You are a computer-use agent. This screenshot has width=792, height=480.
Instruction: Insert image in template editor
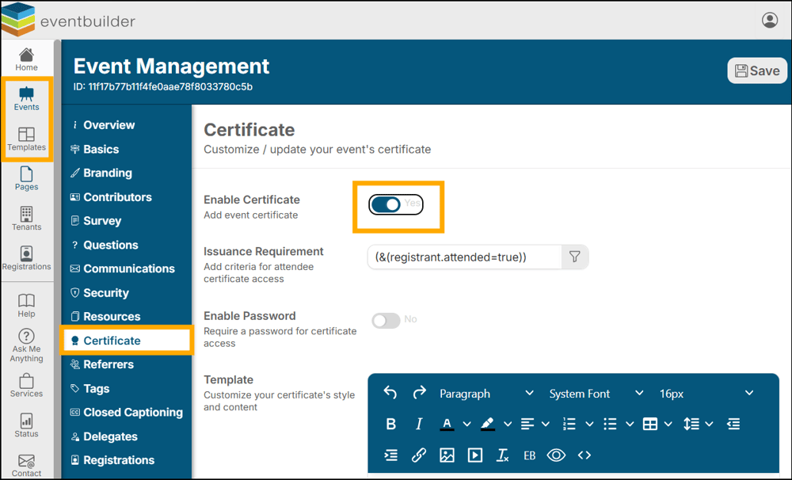click(x=447, y=455)
